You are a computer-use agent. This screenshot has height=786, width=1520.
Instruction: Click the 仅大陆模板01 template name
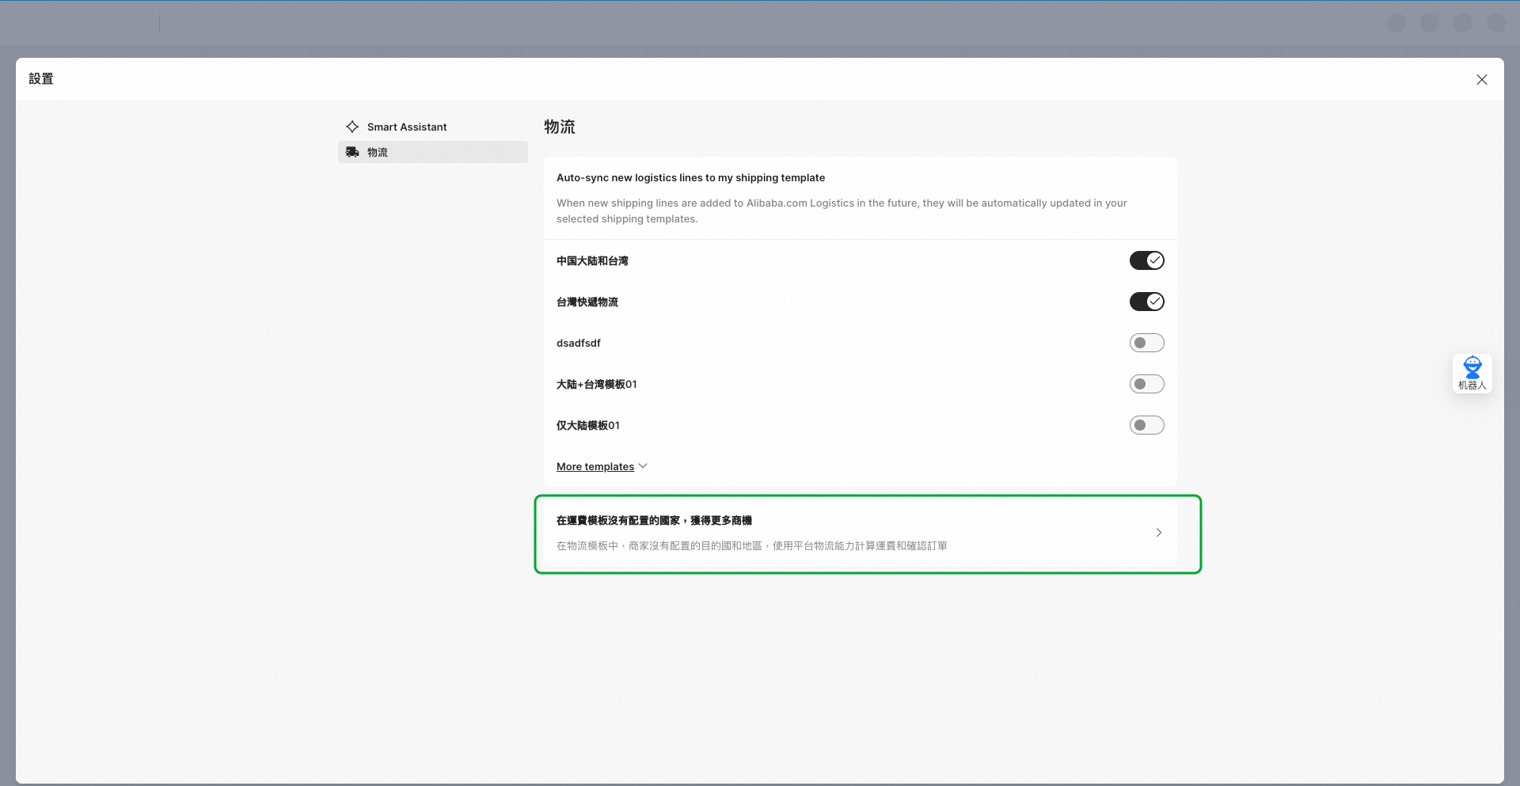pyautogui.click(x=588, y=425)
